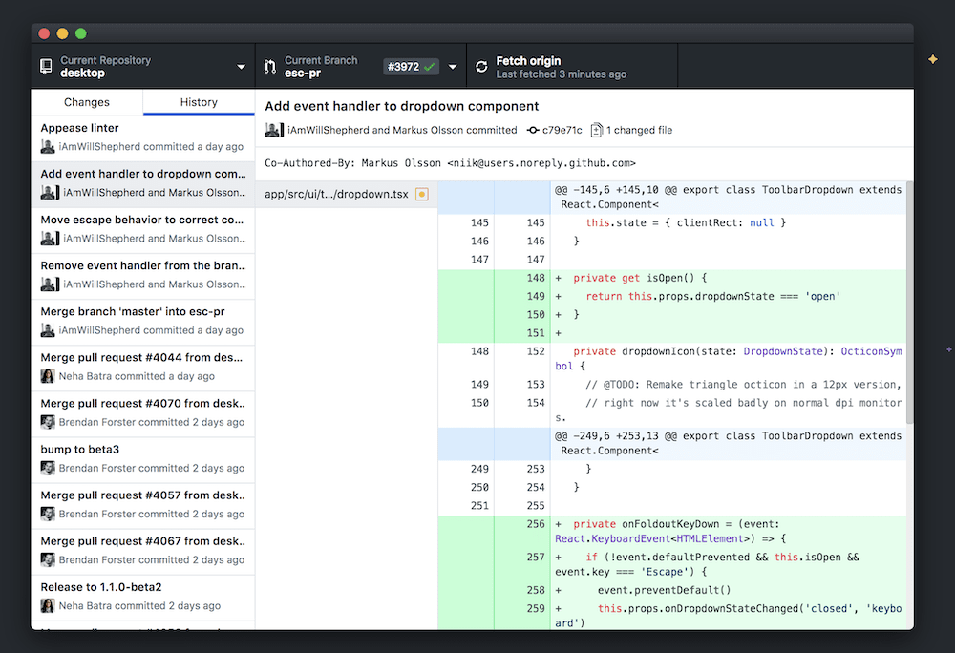Click the Fetch origin refresh icon
Screen dimensions: 955x653
pyautogui.click(x=480, y=66)
